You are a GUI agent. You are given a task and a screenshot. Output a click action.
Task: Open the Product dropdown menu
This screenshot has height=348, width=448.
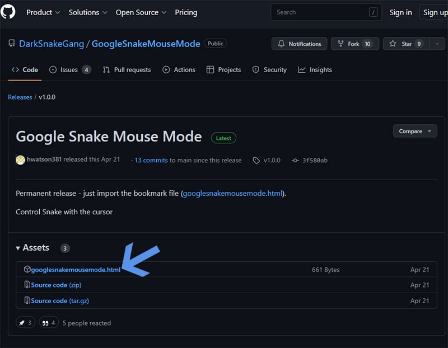(43, 12)
